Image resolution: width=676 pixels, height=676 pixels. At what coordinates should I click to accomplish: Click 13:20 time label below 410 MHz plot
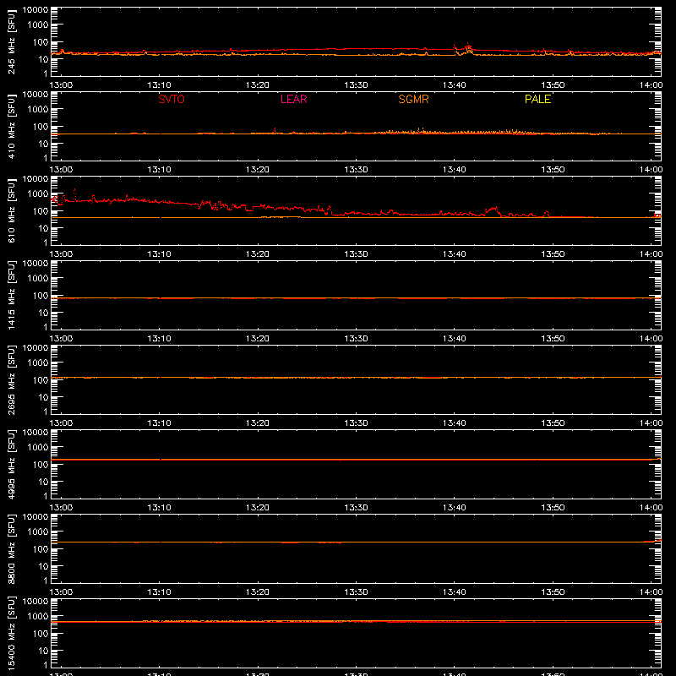pos(258,170)
